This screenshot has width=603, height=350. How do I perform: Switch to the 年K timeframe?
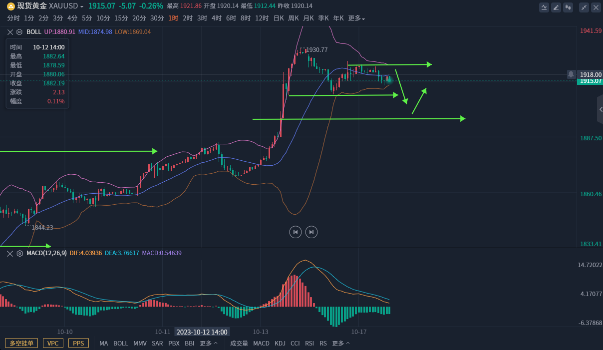[x=338, y=18]
